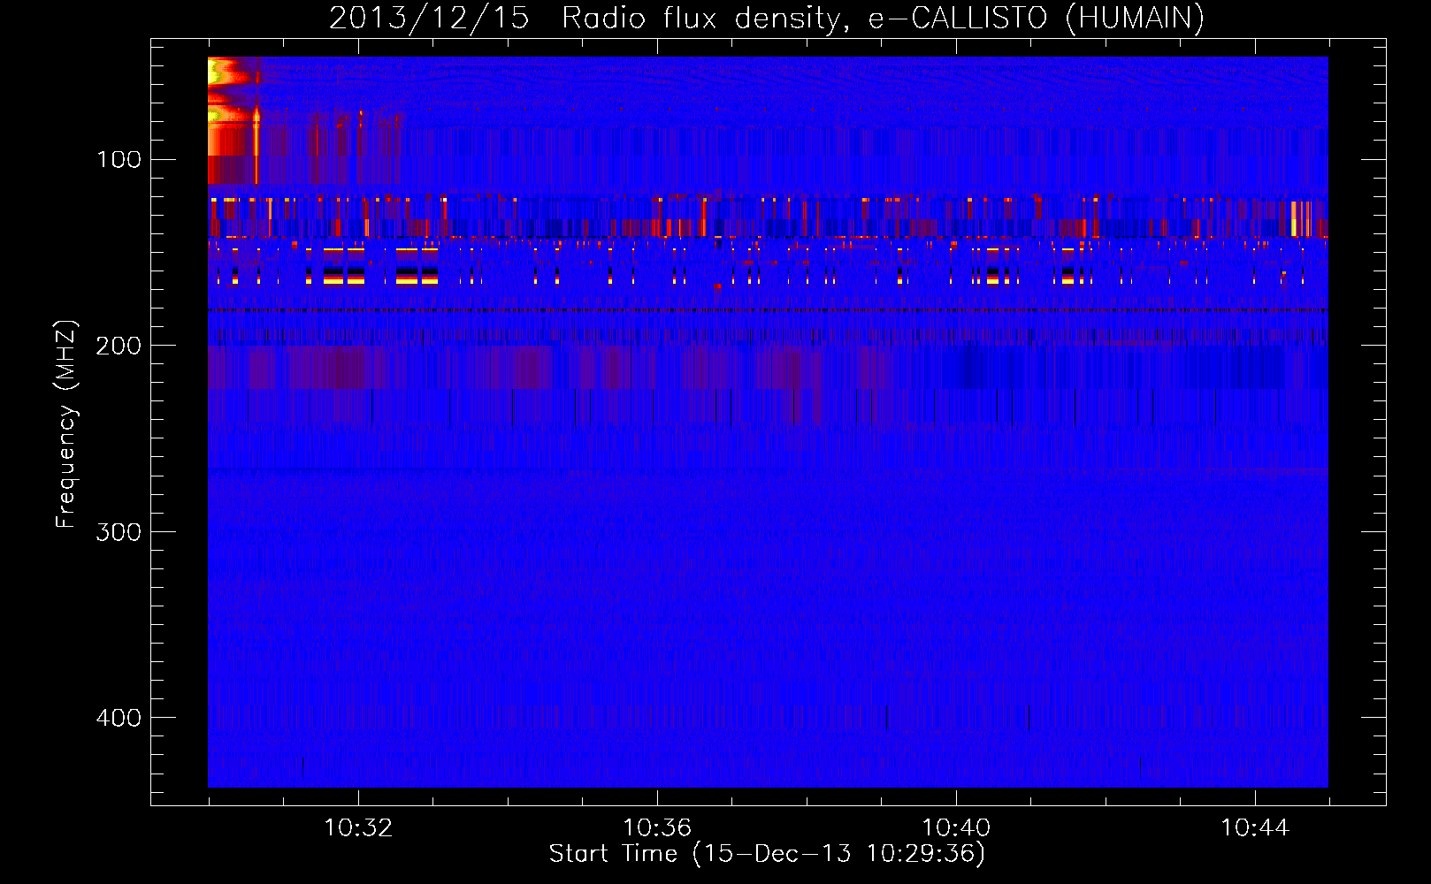
Task: Click the 10:36 time tick label
Action: tap(657, 828)
